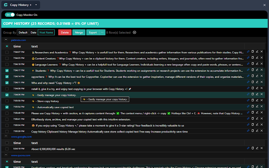This screenshot has width=269, height=168.
Task: Click the '7:03:41 PM' time cell
Action: pyautogui.click(x=19, y=119)
